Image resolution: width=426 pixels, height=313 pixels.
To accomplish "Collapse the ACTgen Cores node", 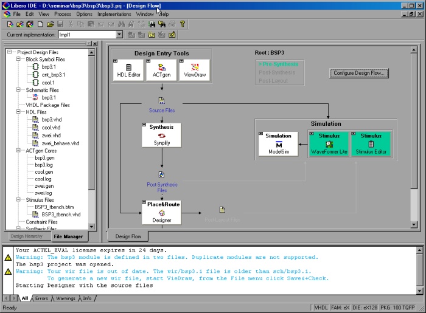I will pos(18,150).
